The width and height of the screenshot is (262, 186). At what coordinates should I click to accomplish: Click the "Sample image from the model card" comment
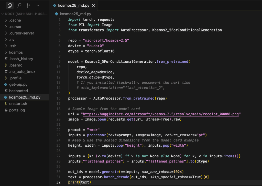[x=104, y=109]
